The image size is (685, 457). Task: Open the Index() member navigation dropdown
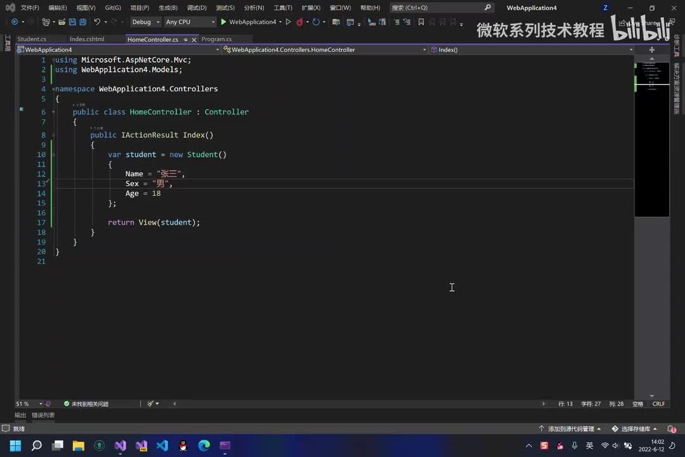[532, 50]
